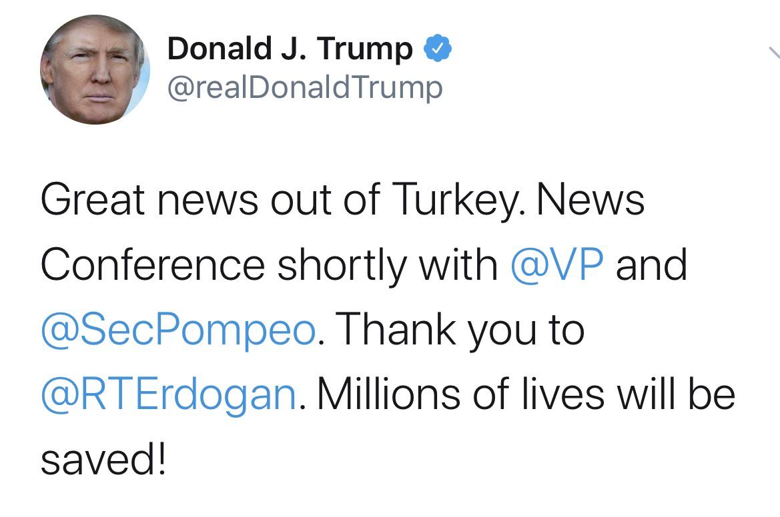Open the @realDonaldTrump handle
Screen dimensions: 780x517
304,87
